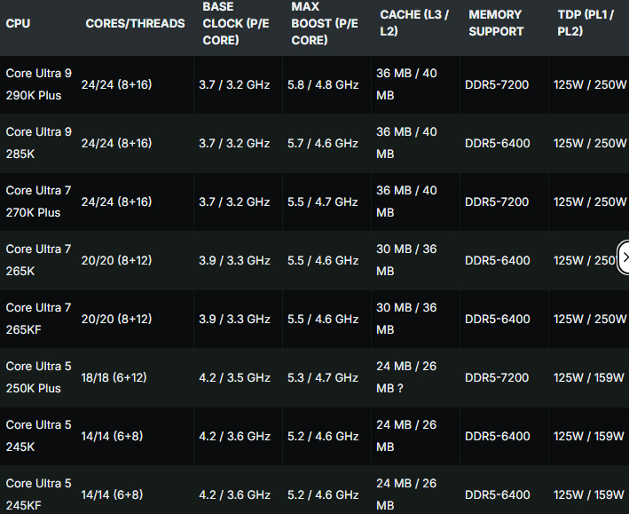
Task: Click the MEMORY SUPPORT column header
Action: point(496,23)
